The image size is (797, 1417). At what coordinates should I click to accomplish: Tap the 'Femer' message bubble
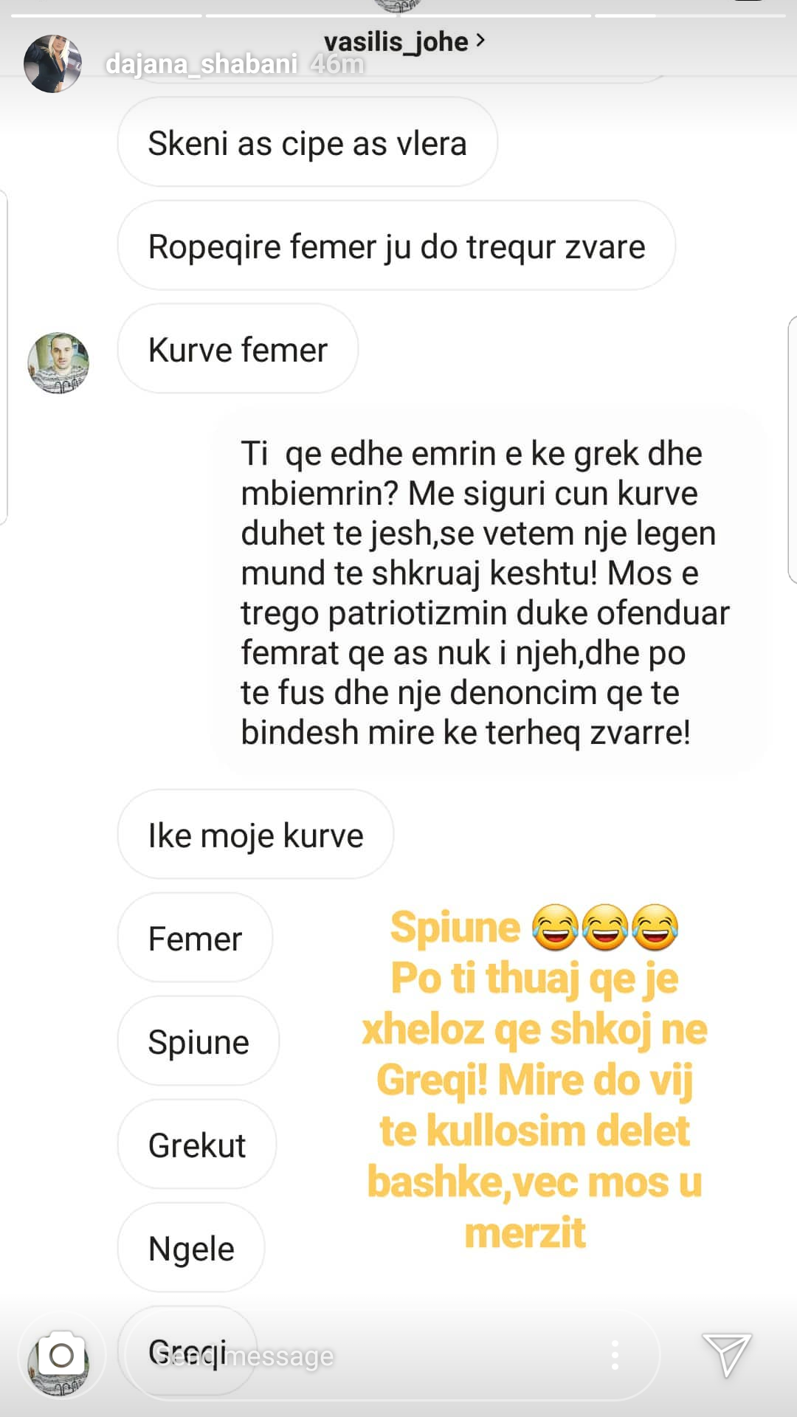click(195, 938)
